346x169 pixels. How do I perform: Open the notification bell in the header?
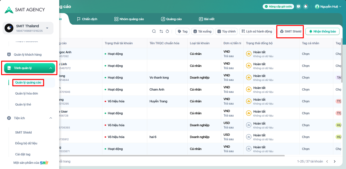pyautogui.click(x=306, y=6)
